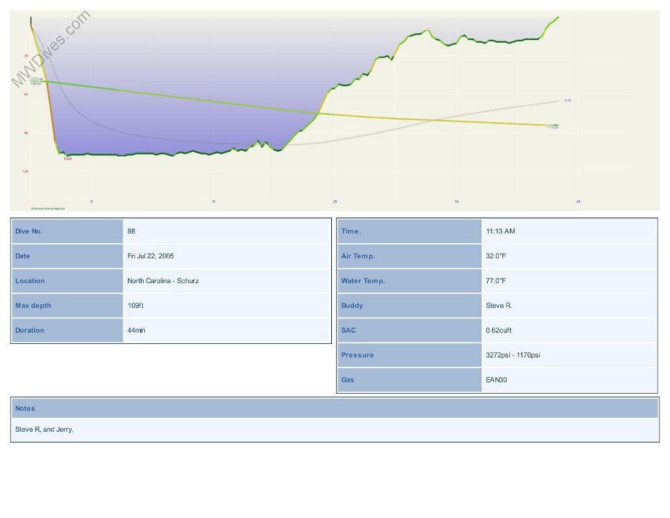Click the '90' depth axis tick
Viewport: 670px width, 518px height.
click(x=26, y=133)
